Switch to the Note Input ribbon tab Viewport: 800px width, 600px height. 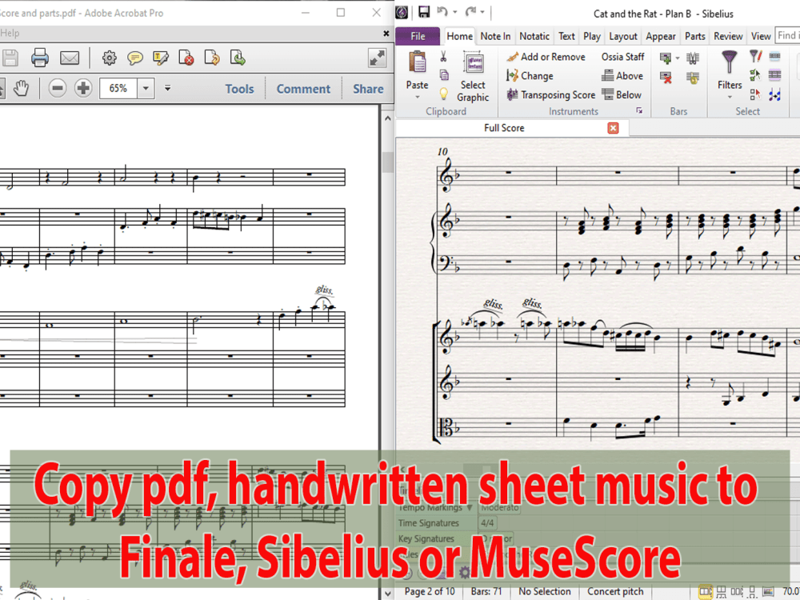(x=495, y=36)
